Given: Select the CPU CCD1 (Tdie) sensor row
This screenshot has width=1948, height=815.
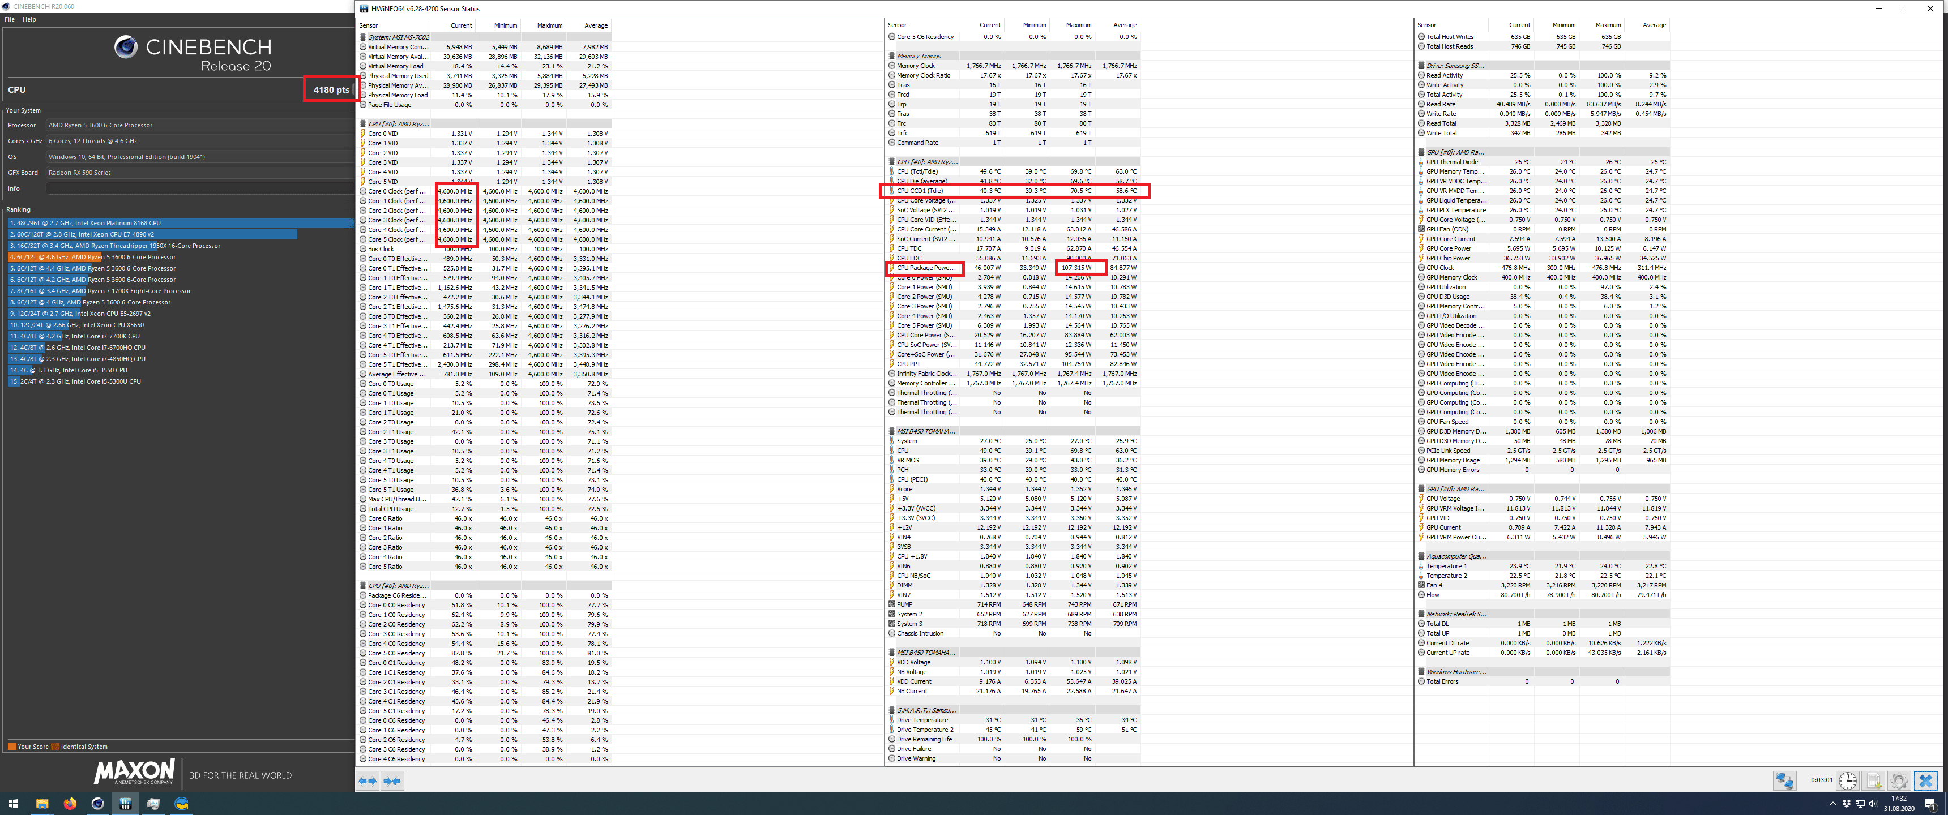Looking at the screenshot, I should pos(919,191).
